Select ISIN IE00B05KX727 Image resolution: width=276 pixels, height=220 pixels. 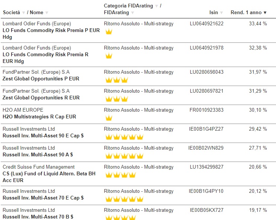click(206, 210)
